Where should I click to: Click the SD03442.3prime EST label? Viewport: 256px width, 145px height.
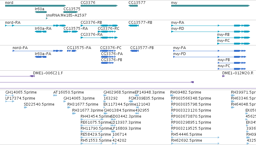(126, 117)
